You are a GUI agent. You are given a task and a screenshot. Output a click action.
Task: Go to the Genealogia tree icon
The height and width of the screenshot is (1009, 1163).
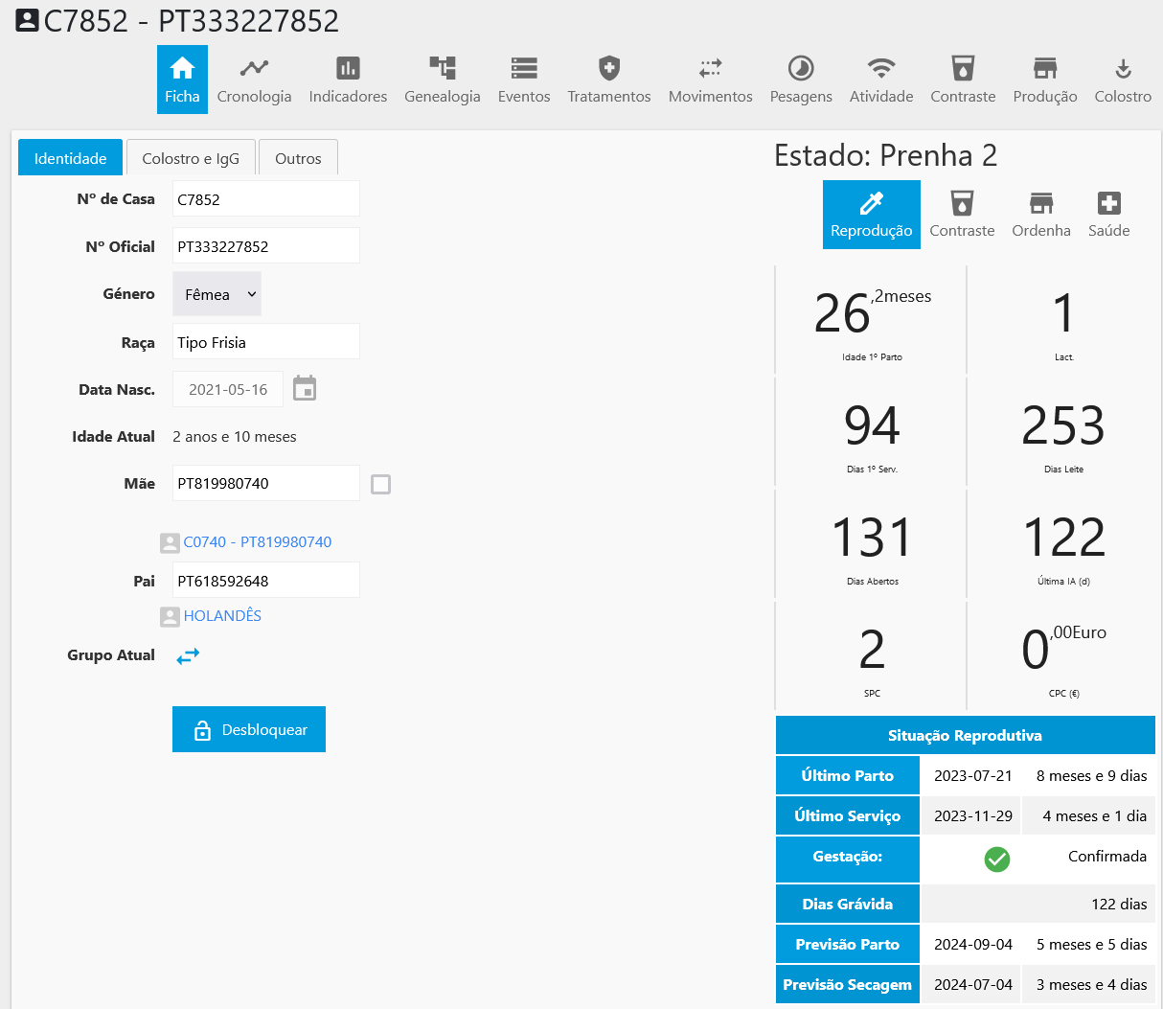(x=442, y=68)
